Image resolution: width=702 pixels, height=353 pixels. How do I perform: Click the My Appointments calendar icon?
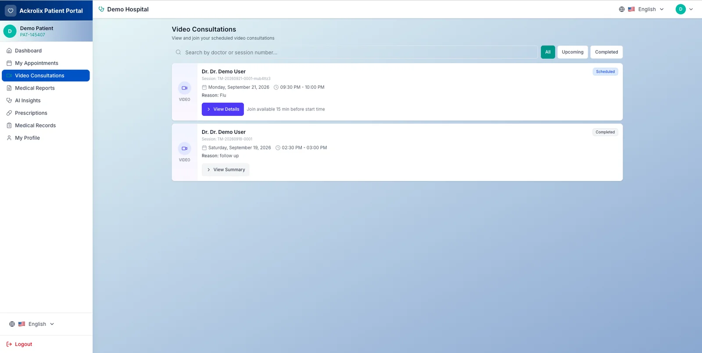click(x=9, y=63)
